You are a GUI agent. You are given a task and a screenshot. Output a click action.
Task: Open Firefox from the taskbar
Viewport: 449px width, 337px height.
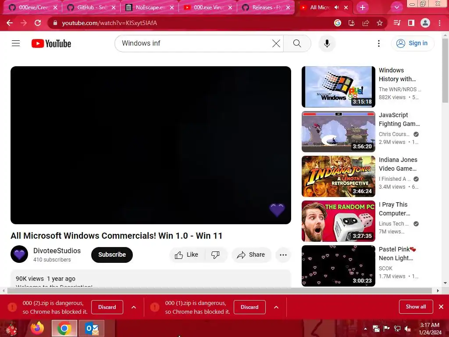(x=37, y=328)
